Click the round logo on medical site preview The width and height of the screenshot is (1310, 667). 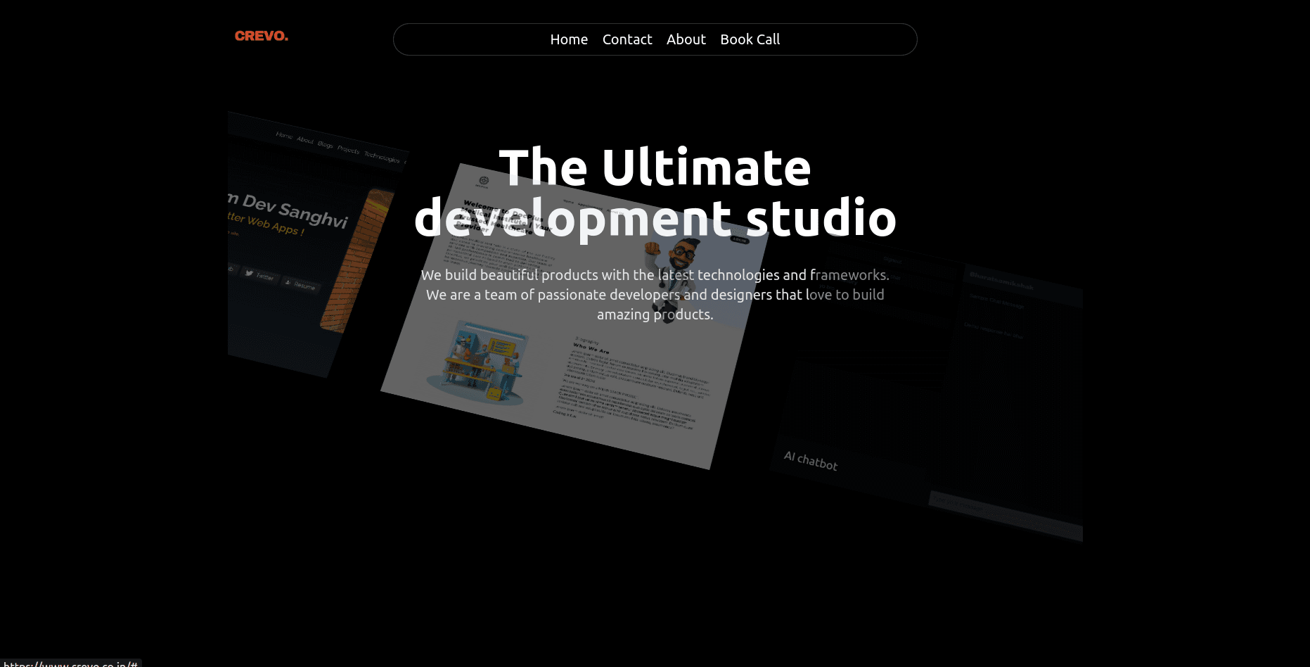click(x=483, y=181)
